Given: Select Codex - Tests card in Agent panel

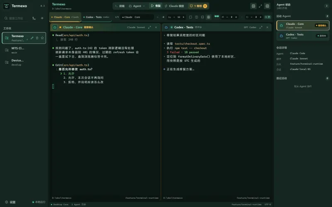Looking at the screenshot, I should click(303, 36).
